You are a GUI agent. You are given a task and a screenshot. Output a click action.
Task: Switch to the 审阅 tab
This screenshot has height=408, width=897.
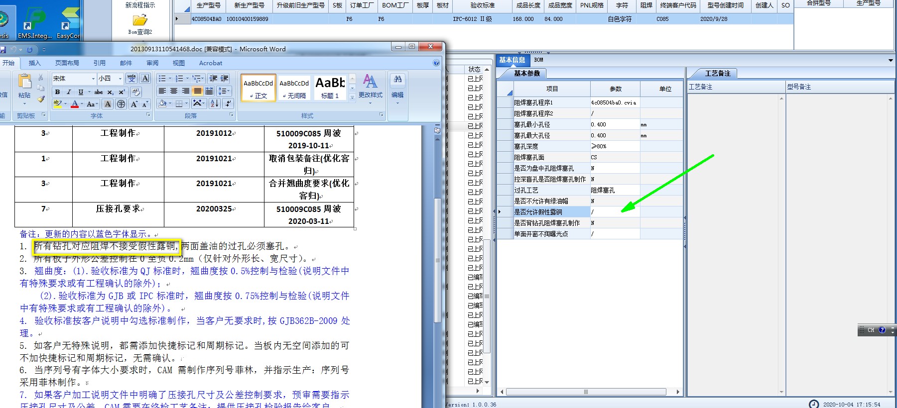[x=152, y=63]
